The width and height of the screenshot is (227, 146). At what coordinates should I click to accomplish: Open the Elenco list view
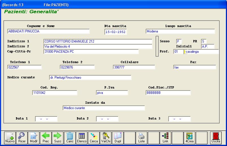(x=82, y=138)
